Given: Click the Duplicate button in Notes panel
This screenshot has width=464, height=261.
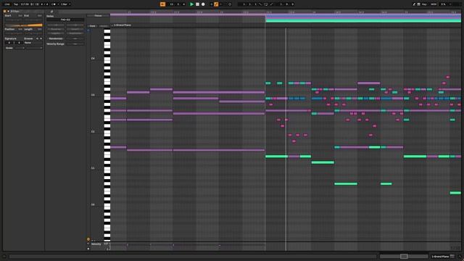Looking at the screenshot, I should [75, 33].
